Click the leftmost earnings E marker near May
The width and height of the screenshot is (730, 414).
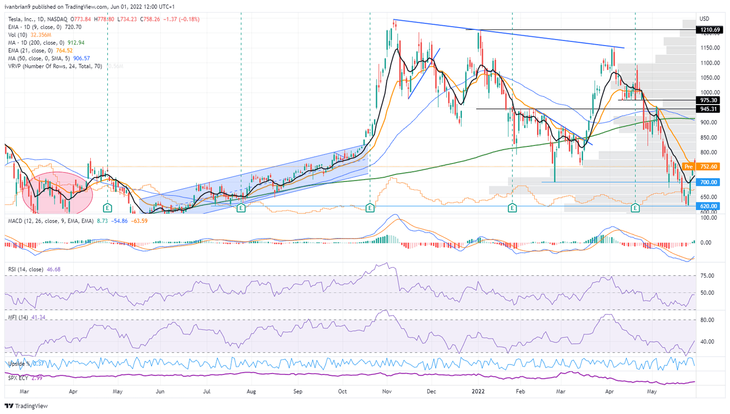click(107, 208)
